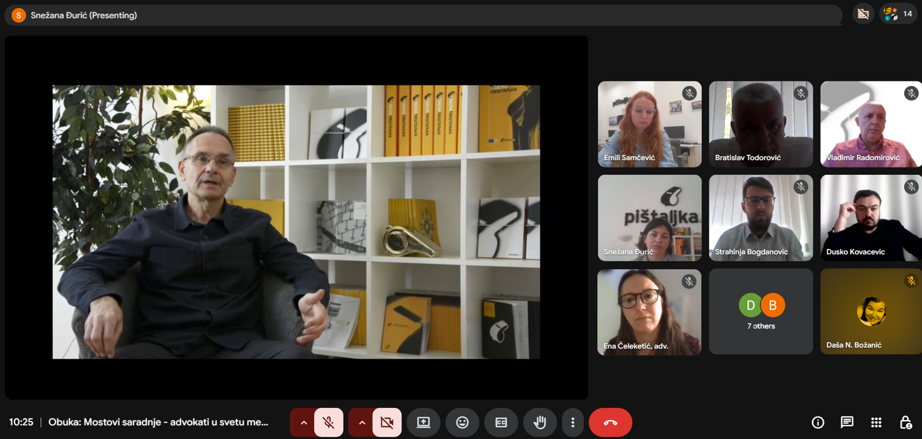The width and height of the screenshot is (922, 439).
Task: Raise your hand in the meeting
Action: [x=539, y=422]
